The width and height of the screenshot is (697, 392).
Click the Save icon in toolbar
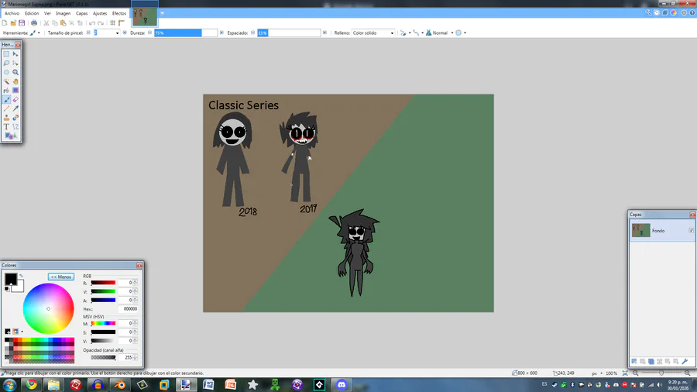(22, 23)
